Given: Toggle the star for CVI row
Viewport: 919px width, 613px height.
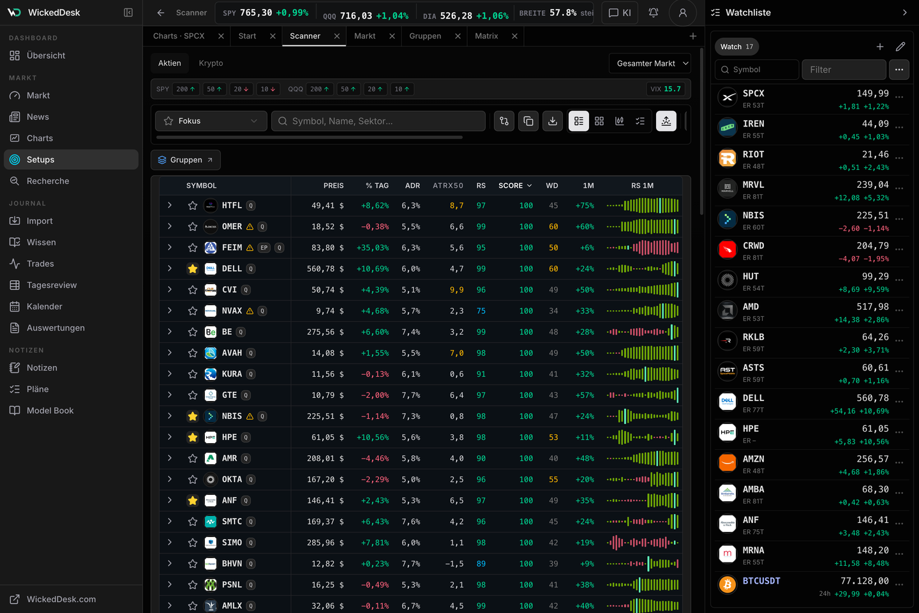Looking at the screenshot, I should click(193, 290).
